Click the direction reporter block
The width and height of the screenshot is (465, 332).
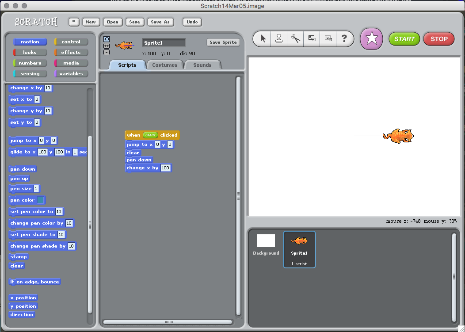point(22,314)
